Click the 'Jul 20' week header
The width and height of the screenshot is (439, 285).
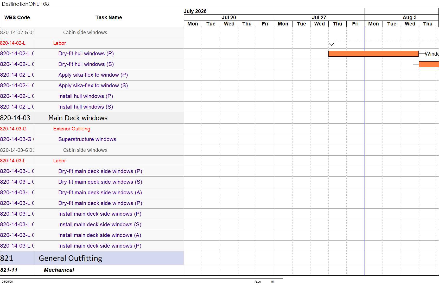click(229, 18)
